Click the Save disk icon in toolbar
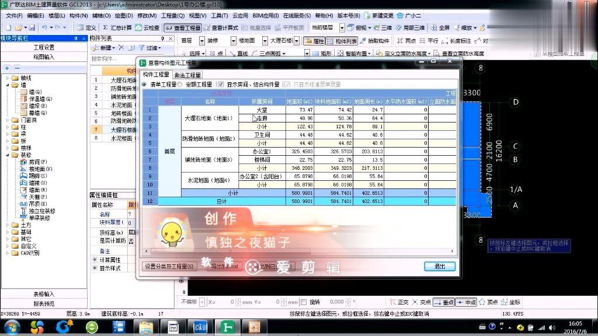The image size is (598, 336). pos(32,28)
